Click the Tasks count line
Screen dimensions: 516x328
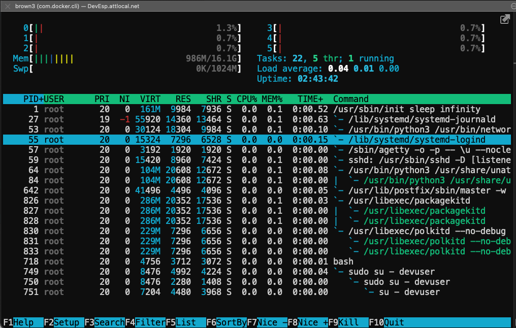(x=326, y=58)
